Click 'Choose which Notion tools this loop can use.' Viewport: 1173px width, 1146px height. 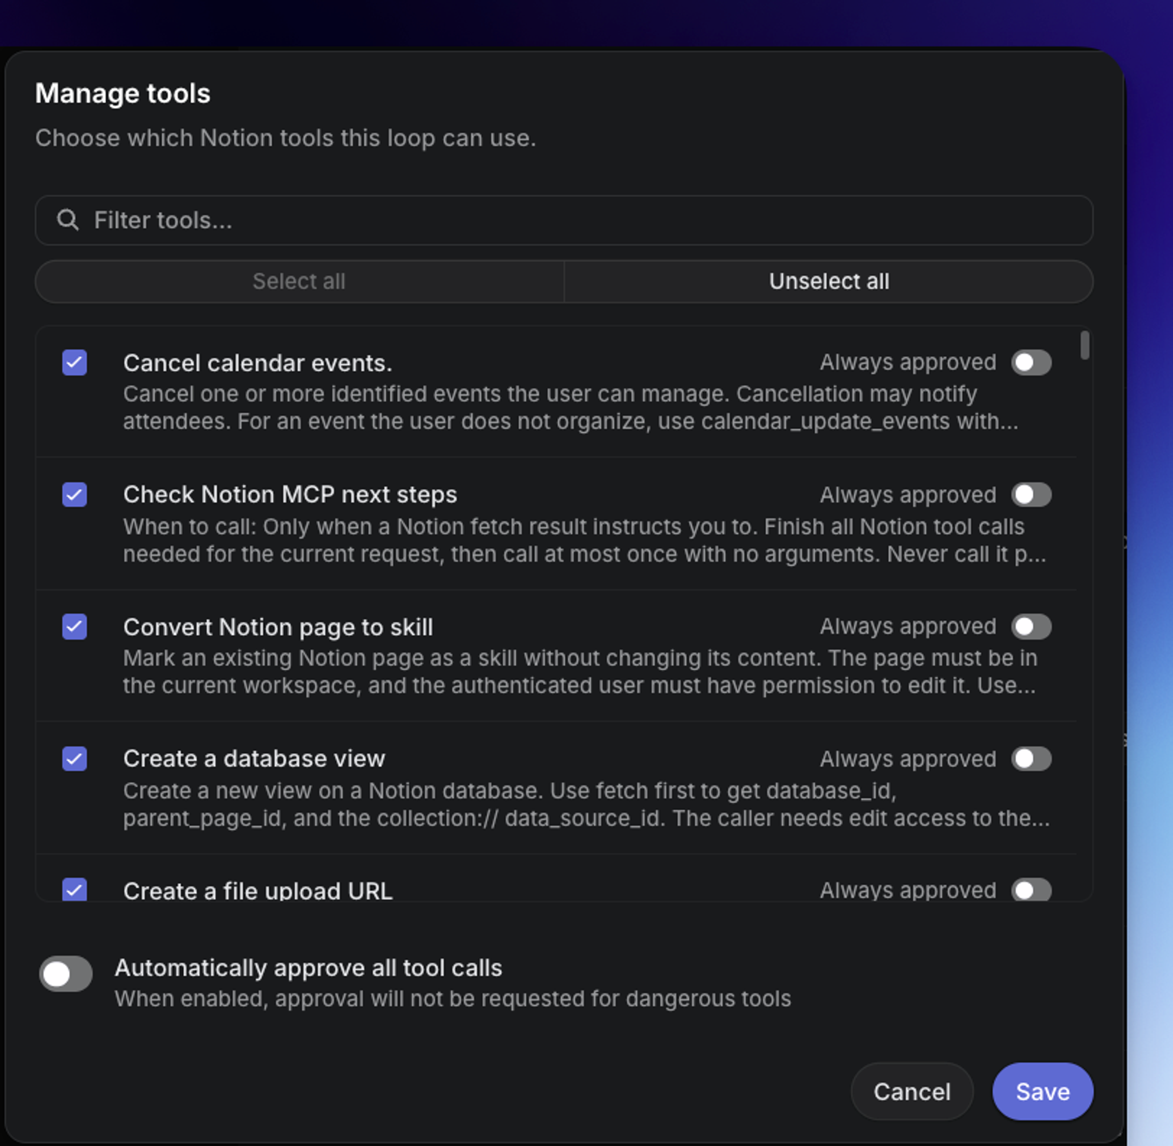286,138
